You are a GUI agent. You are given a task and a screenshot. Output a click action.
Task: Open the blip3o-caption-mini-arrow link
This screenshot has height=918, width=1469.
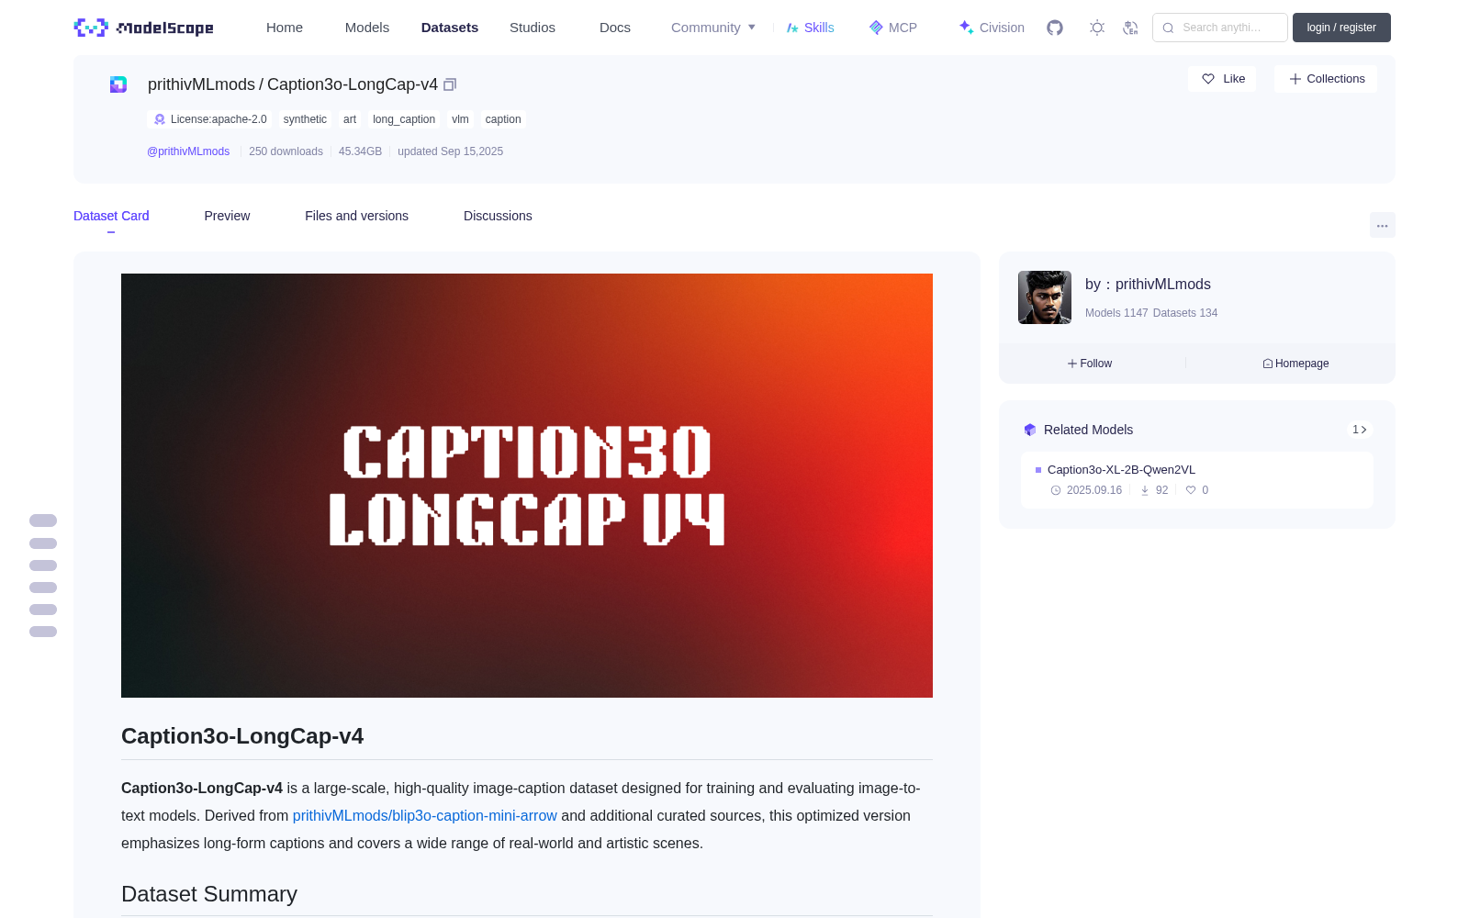coord(424,815)
